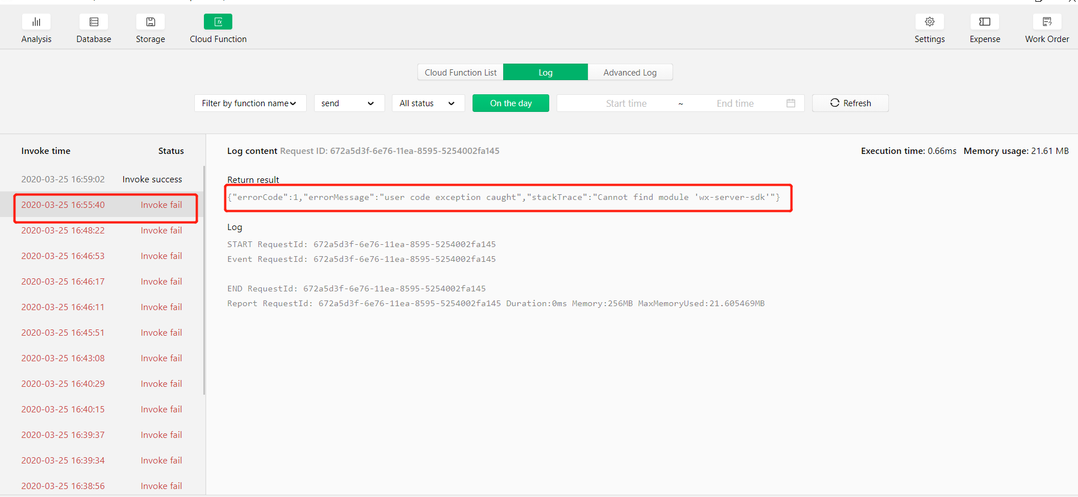Click the Memory usage value

1050,151
